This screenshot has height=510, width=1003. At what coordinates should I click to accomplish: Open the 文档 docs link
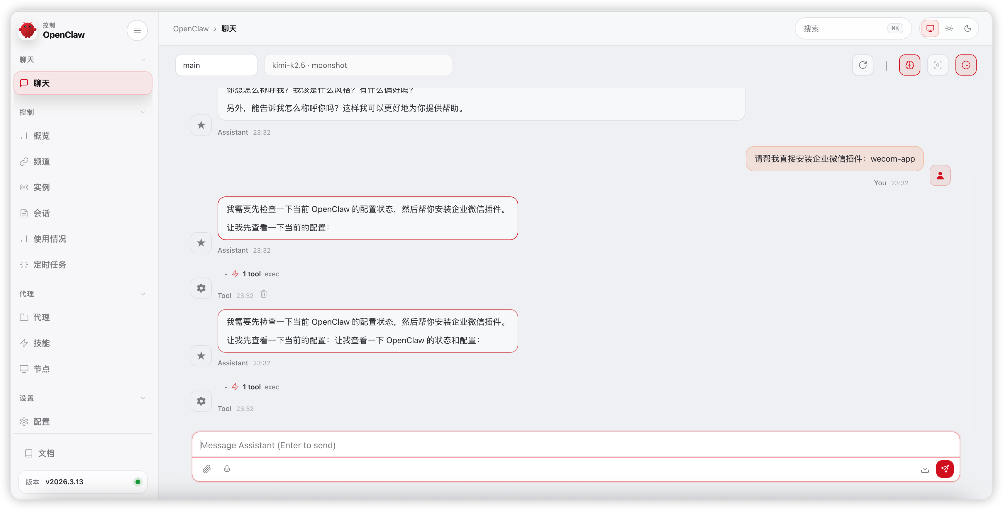46,453
